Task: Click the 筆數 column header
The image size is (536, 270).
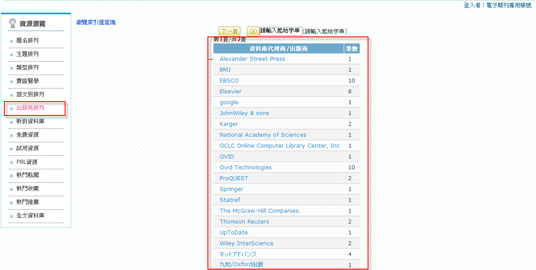Action: tap(352, 49)
